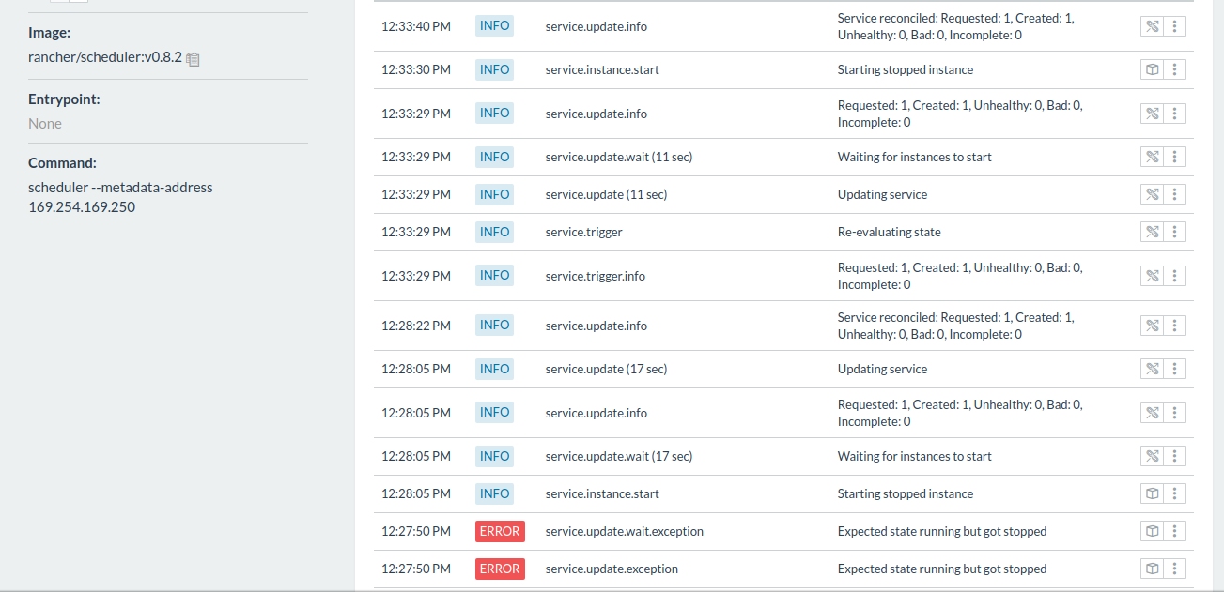Open actions menu on Re-evaluating state row

(x=1174, y=232)
